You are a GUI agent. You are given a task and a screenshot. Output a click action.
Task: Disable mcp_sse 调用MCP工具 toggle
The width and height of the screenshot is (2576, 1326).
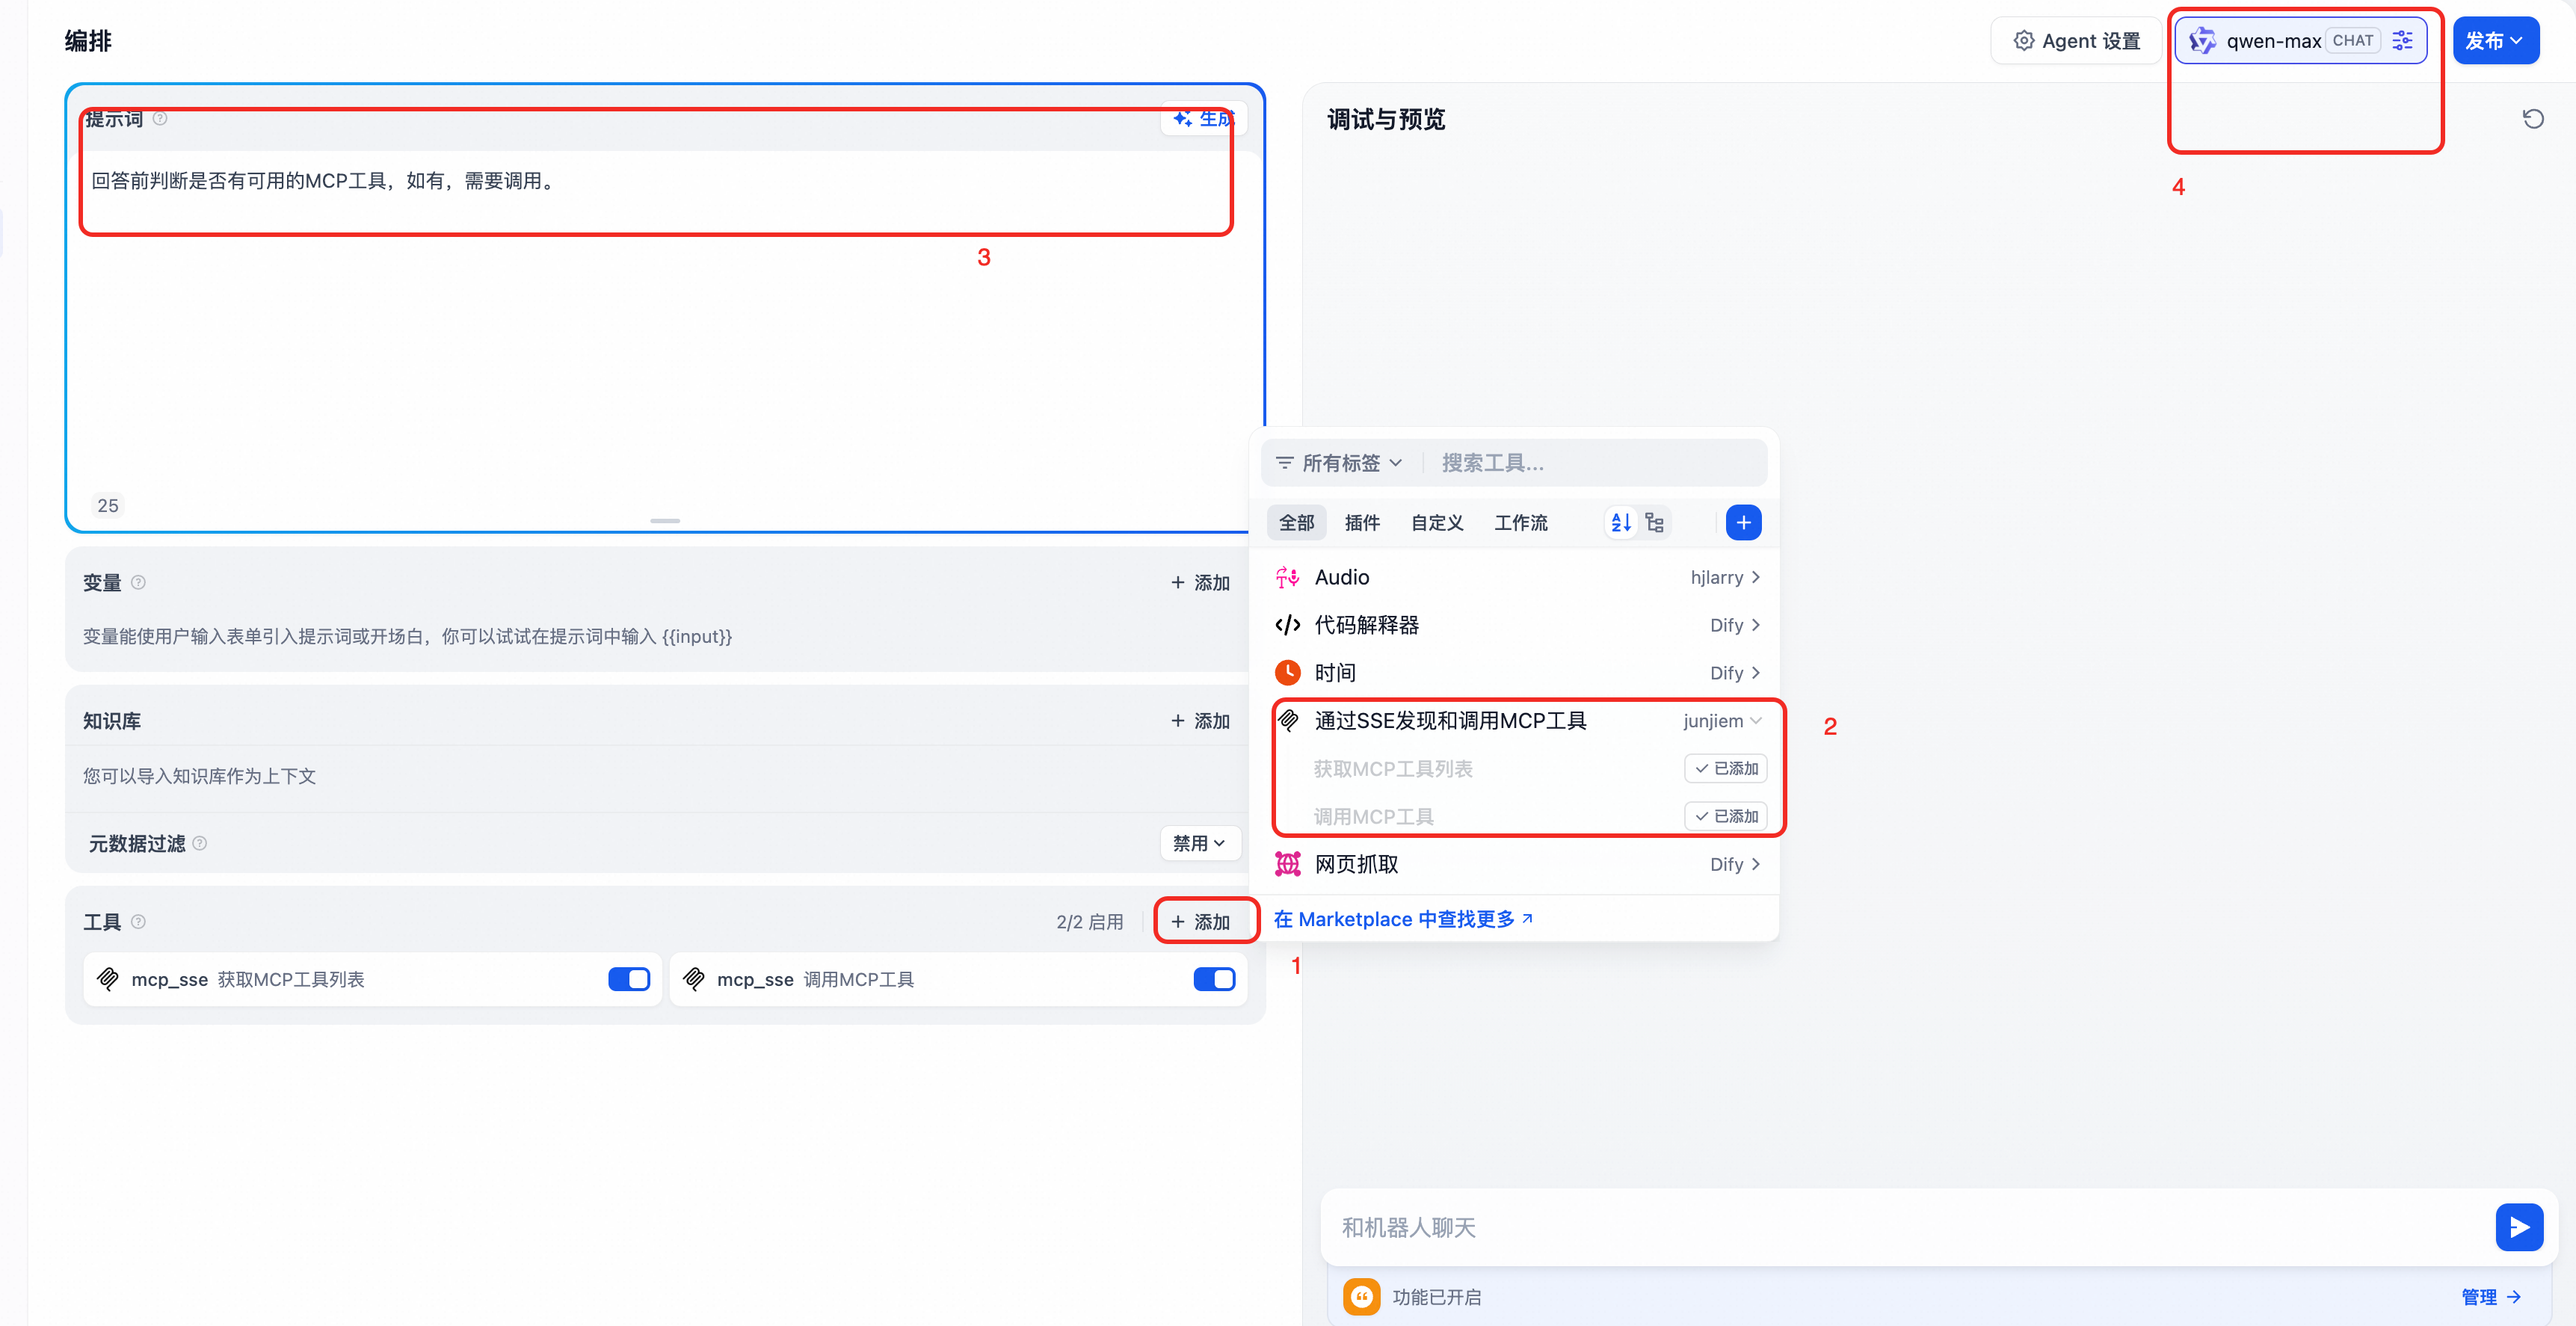[1214, 979]
